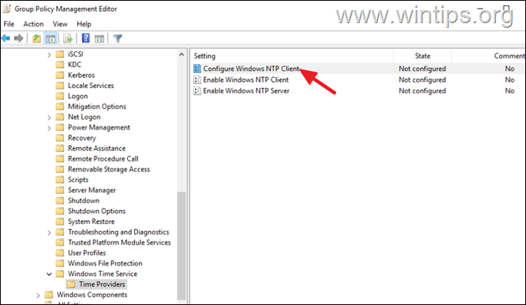The image size is (526, 305).
Task: Select the Enable Windows NTP Client setting
Action: [246, 80]
